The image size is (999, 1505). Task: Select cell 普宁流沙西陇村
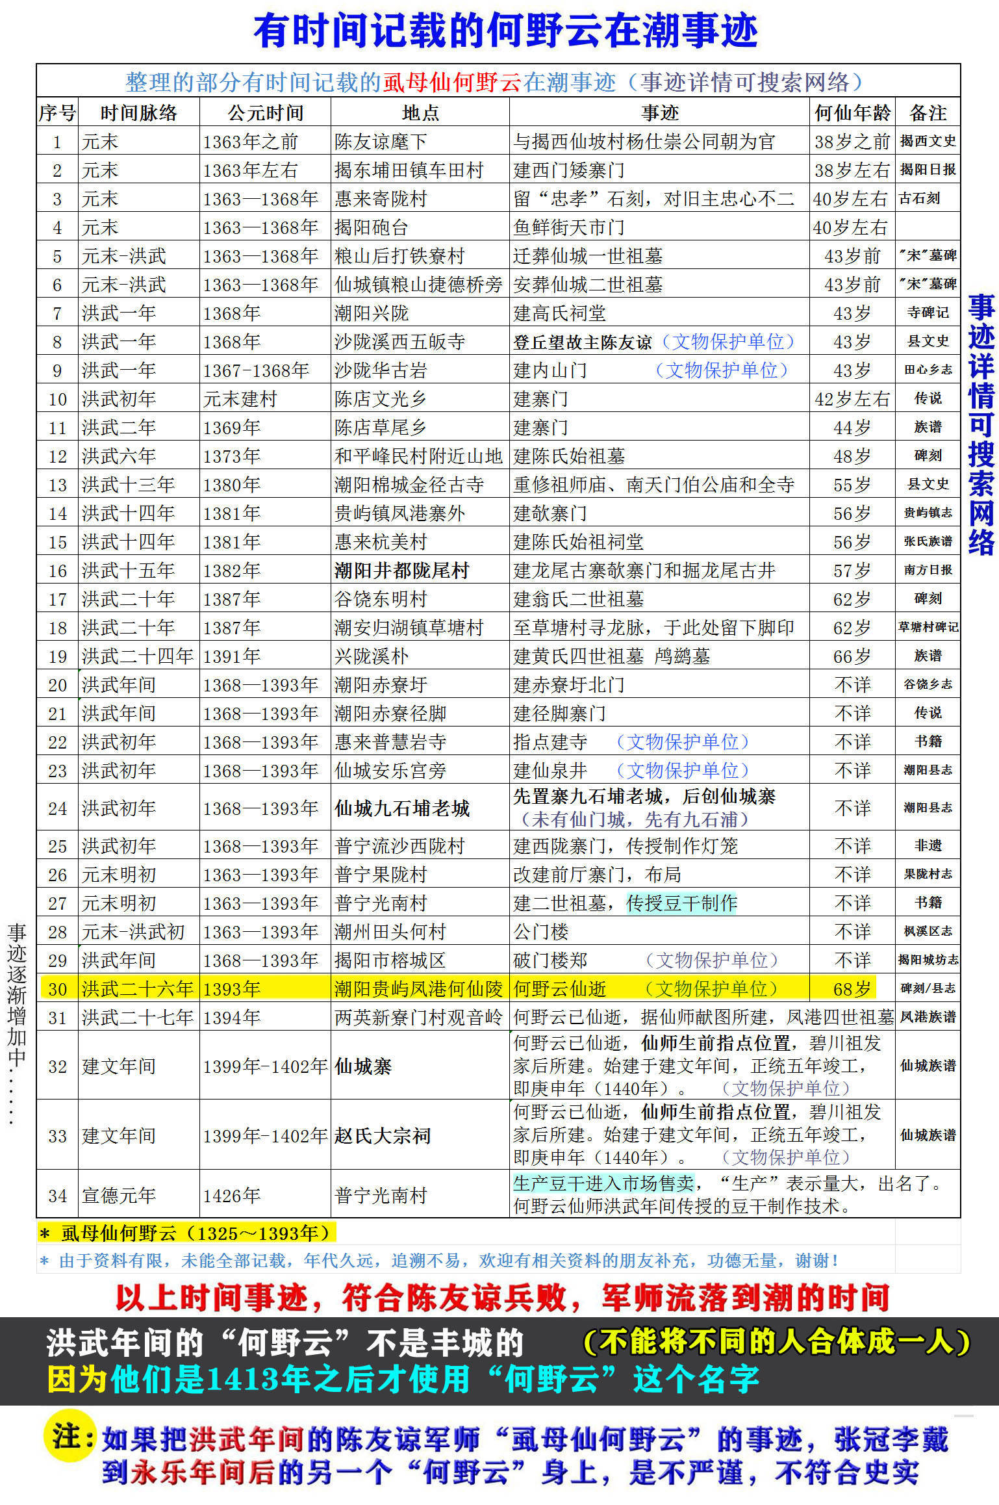tap(420, 845)
